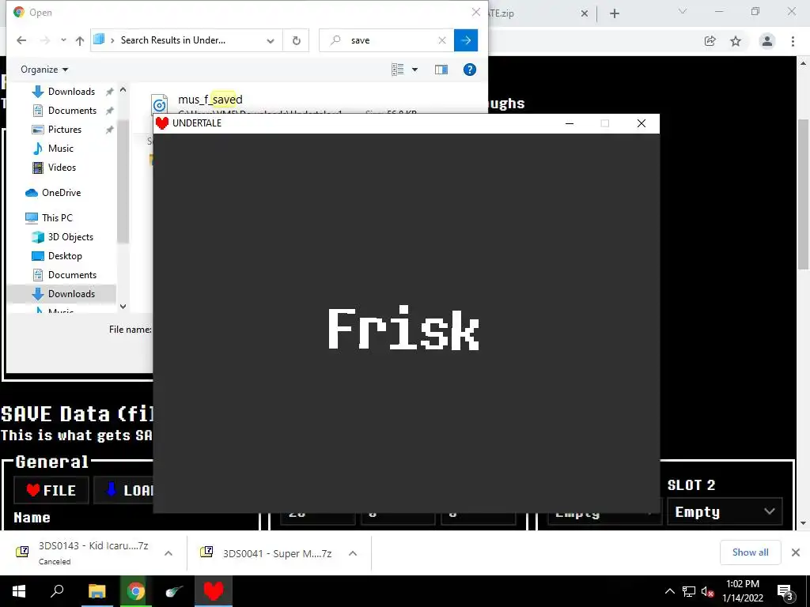The image size is (810, 607).
Task: Switch to Chrome in the taskbar
Action: pos(136,591)
